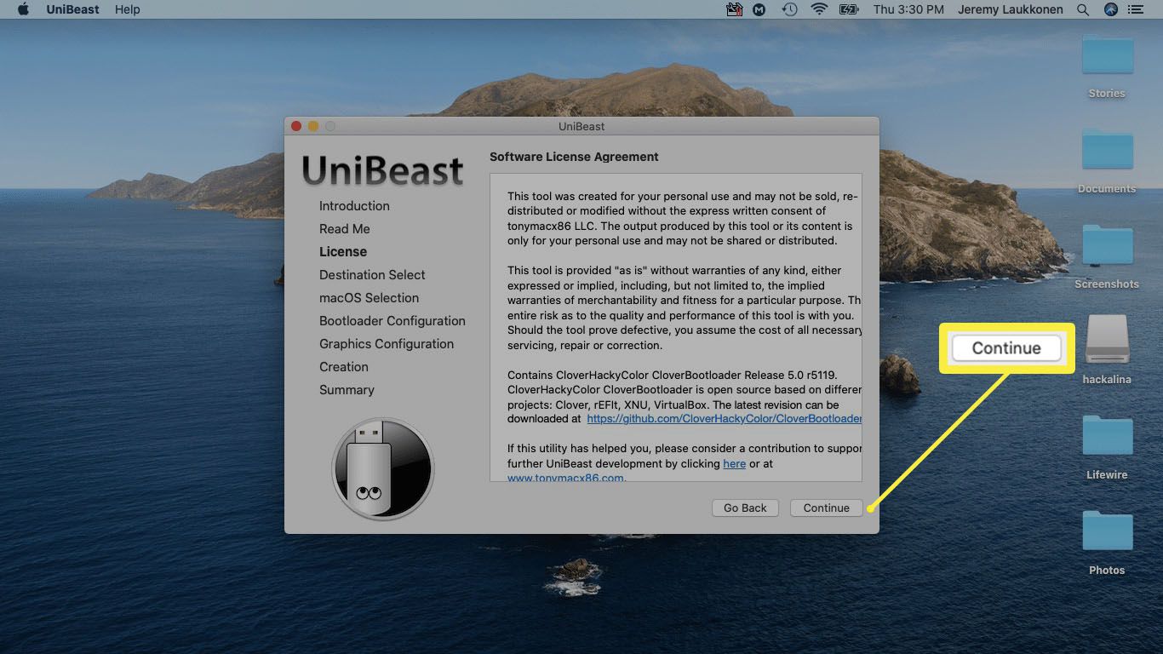Open Spotlight search magnifier

[x=1083, y=9]
